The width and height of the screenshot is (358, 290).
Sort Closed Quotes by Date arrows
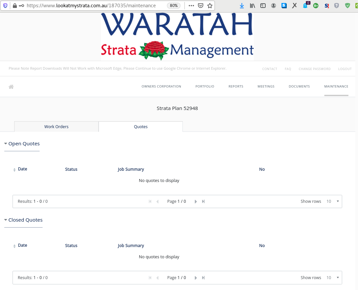point(15,246)
